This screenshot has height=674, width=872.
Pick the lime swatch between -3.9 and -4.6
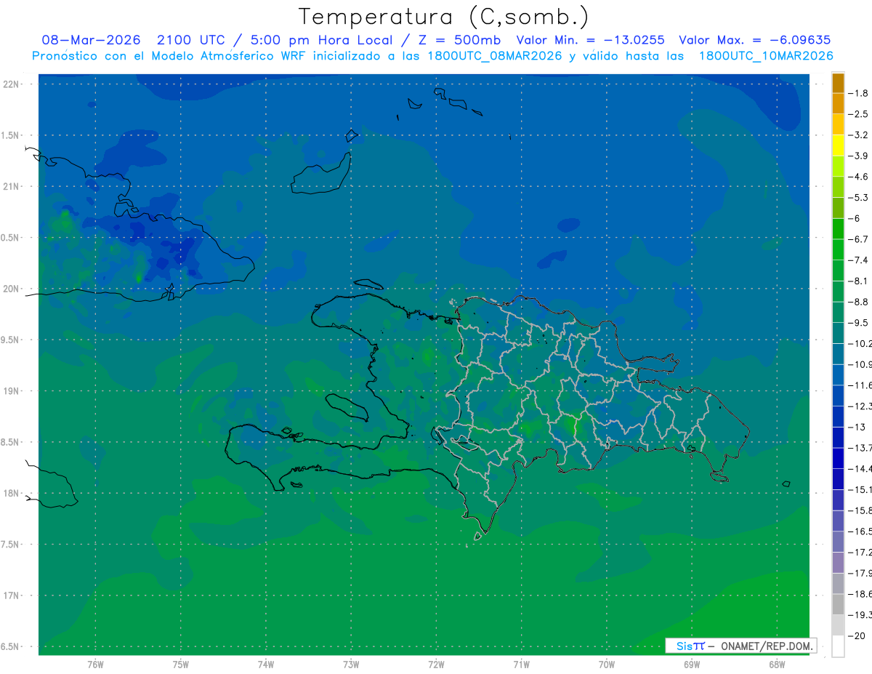click(x=838, y=167)
